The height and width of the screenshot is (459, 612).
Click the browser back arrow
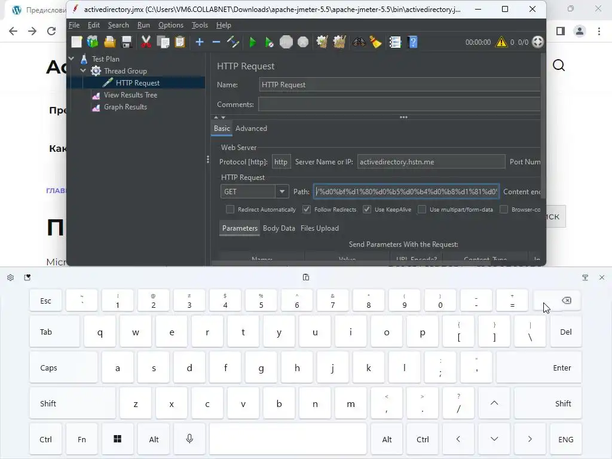point(13,31)
